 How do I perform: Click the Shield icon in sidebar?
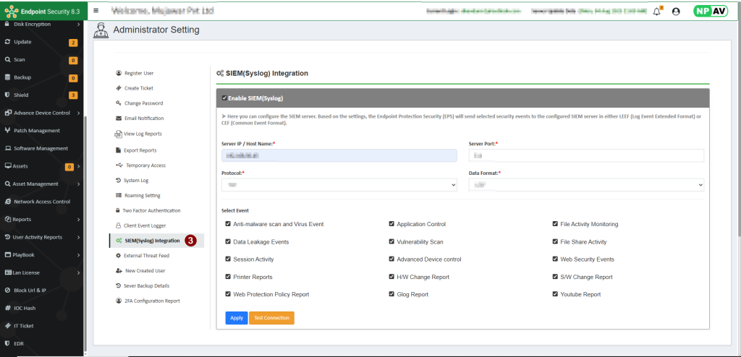(x=7, y=95)
